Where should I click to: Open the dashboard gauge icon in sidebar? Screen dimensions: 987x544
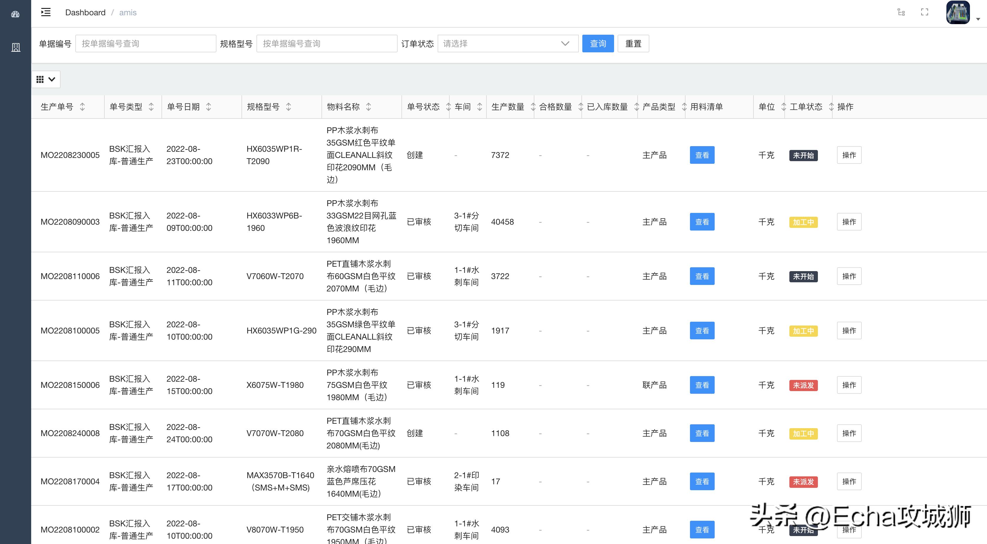click(x=15, y=14)
